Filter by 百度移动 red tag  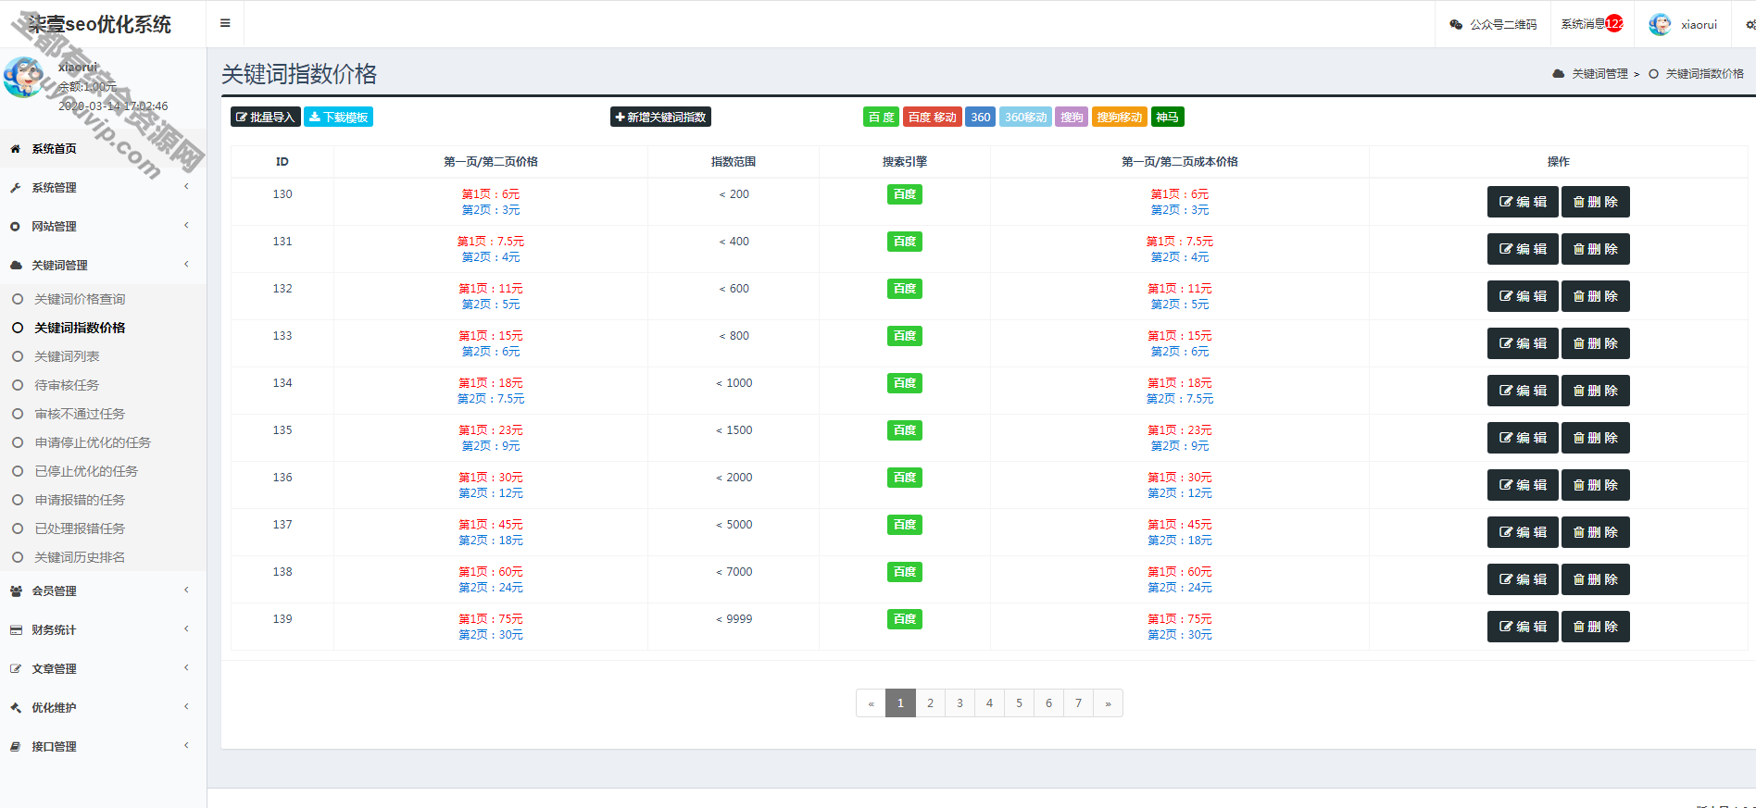click(932, 118)
